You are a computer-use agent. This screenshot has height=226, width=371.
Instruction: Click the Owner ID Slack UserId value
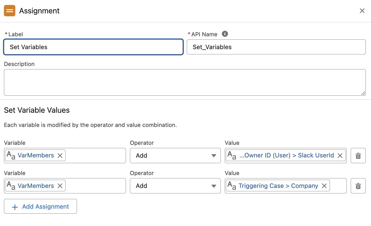coord(286,156)
